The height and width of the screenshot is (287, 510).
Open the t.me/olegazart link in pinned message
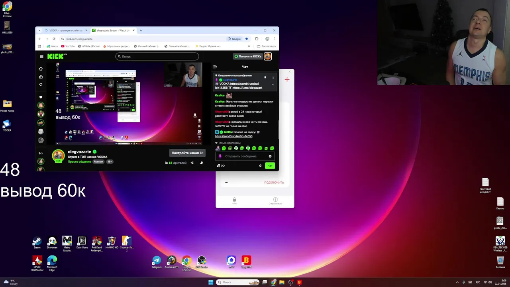pos(247,88)
